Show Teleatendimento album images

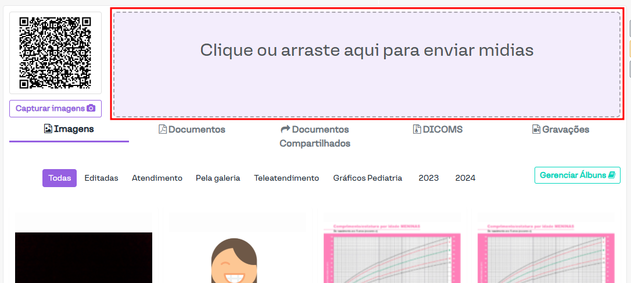tap(286, 178)
